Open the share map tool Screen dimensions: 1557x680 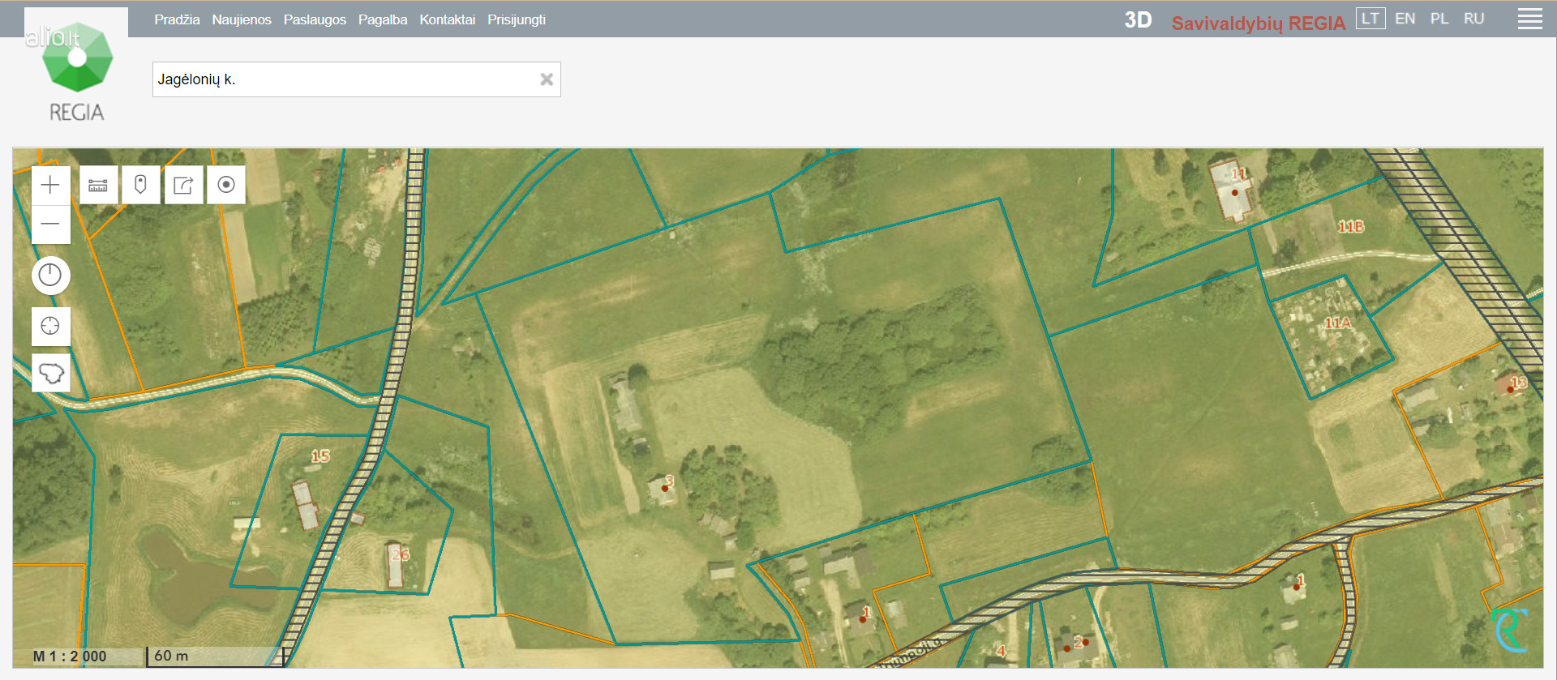183,186
